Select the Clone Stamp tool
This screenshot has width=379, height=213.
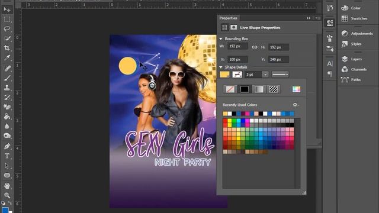pyautogui.click(x=7, y=88)
